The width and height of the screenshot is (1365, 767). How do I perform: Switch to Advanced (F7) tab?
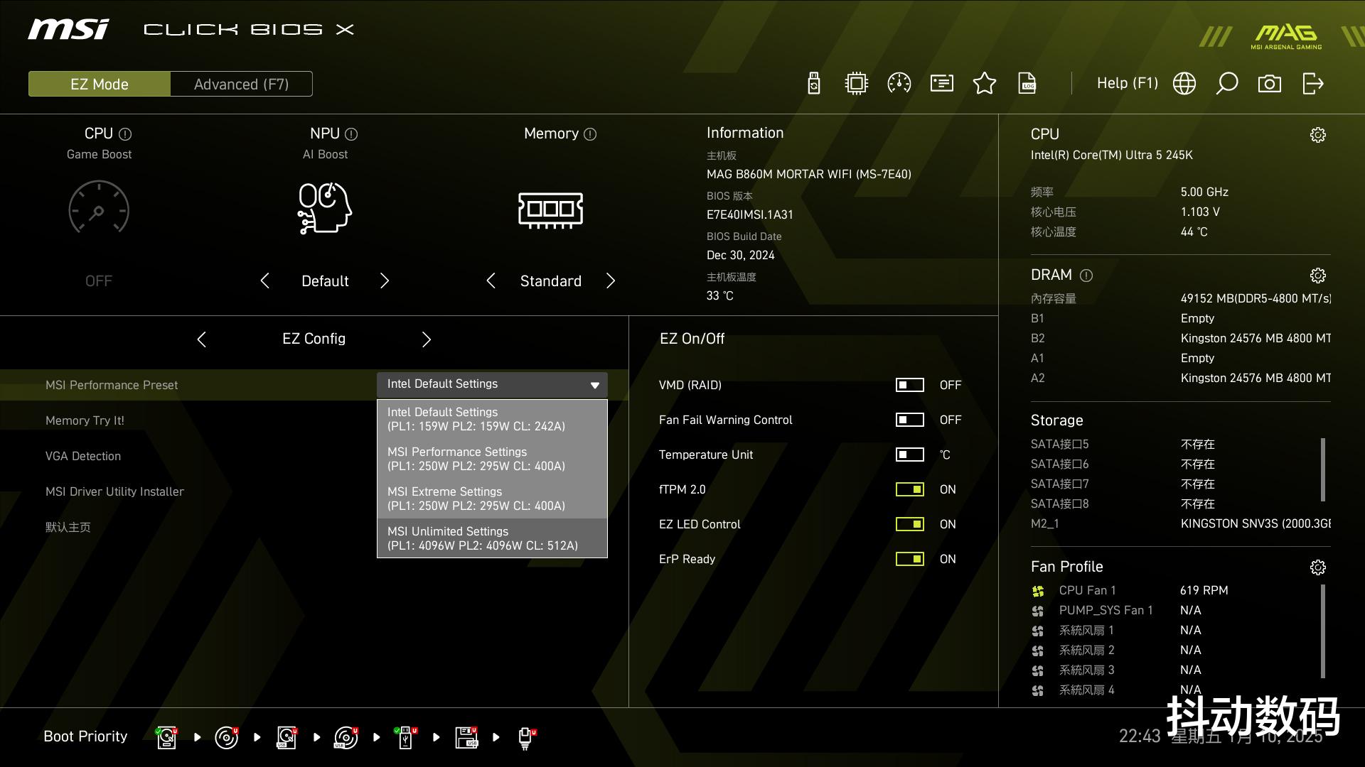coord(241,84)
